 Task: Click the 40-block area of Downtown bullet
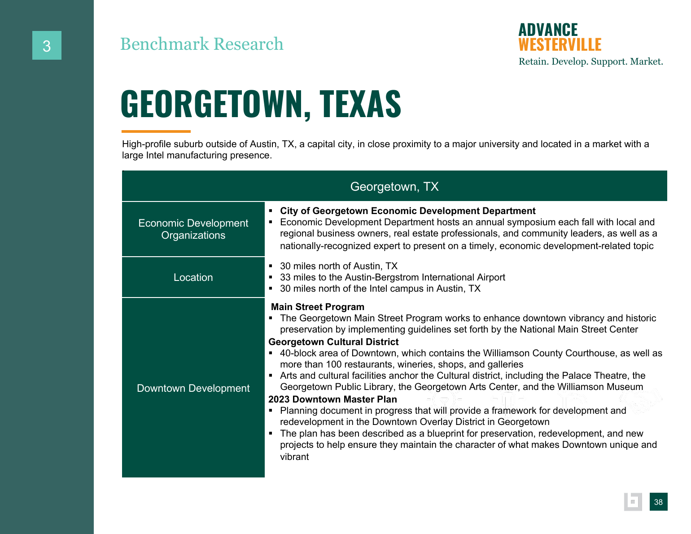(x=471, y=359)
